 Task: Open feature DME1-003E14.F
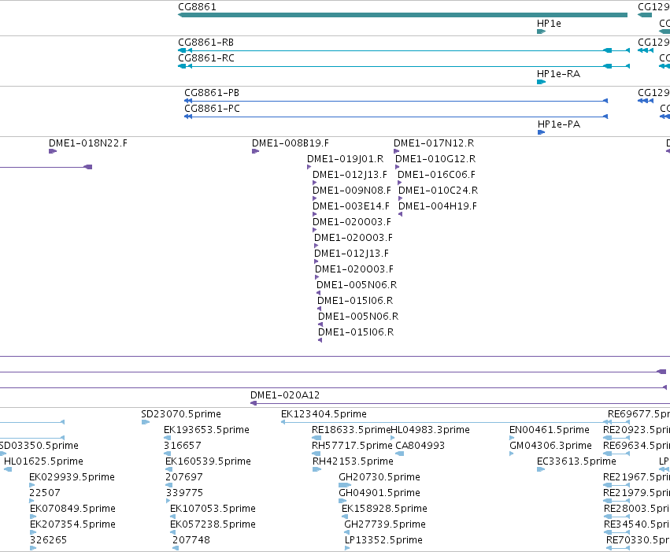coord(351,206)
